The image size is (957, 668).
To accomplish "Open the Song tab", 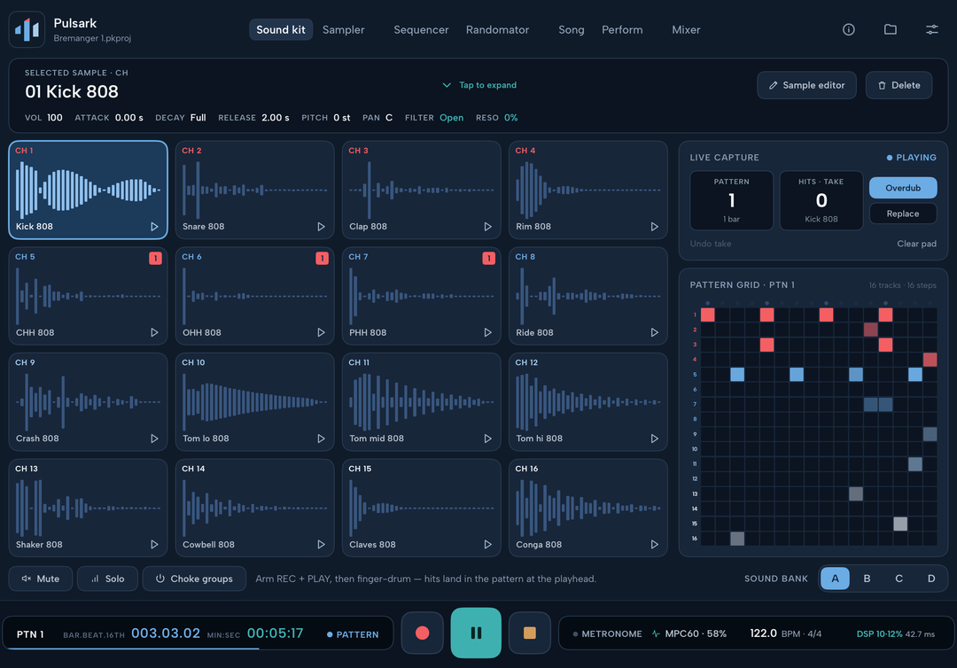I will (572, 29).
